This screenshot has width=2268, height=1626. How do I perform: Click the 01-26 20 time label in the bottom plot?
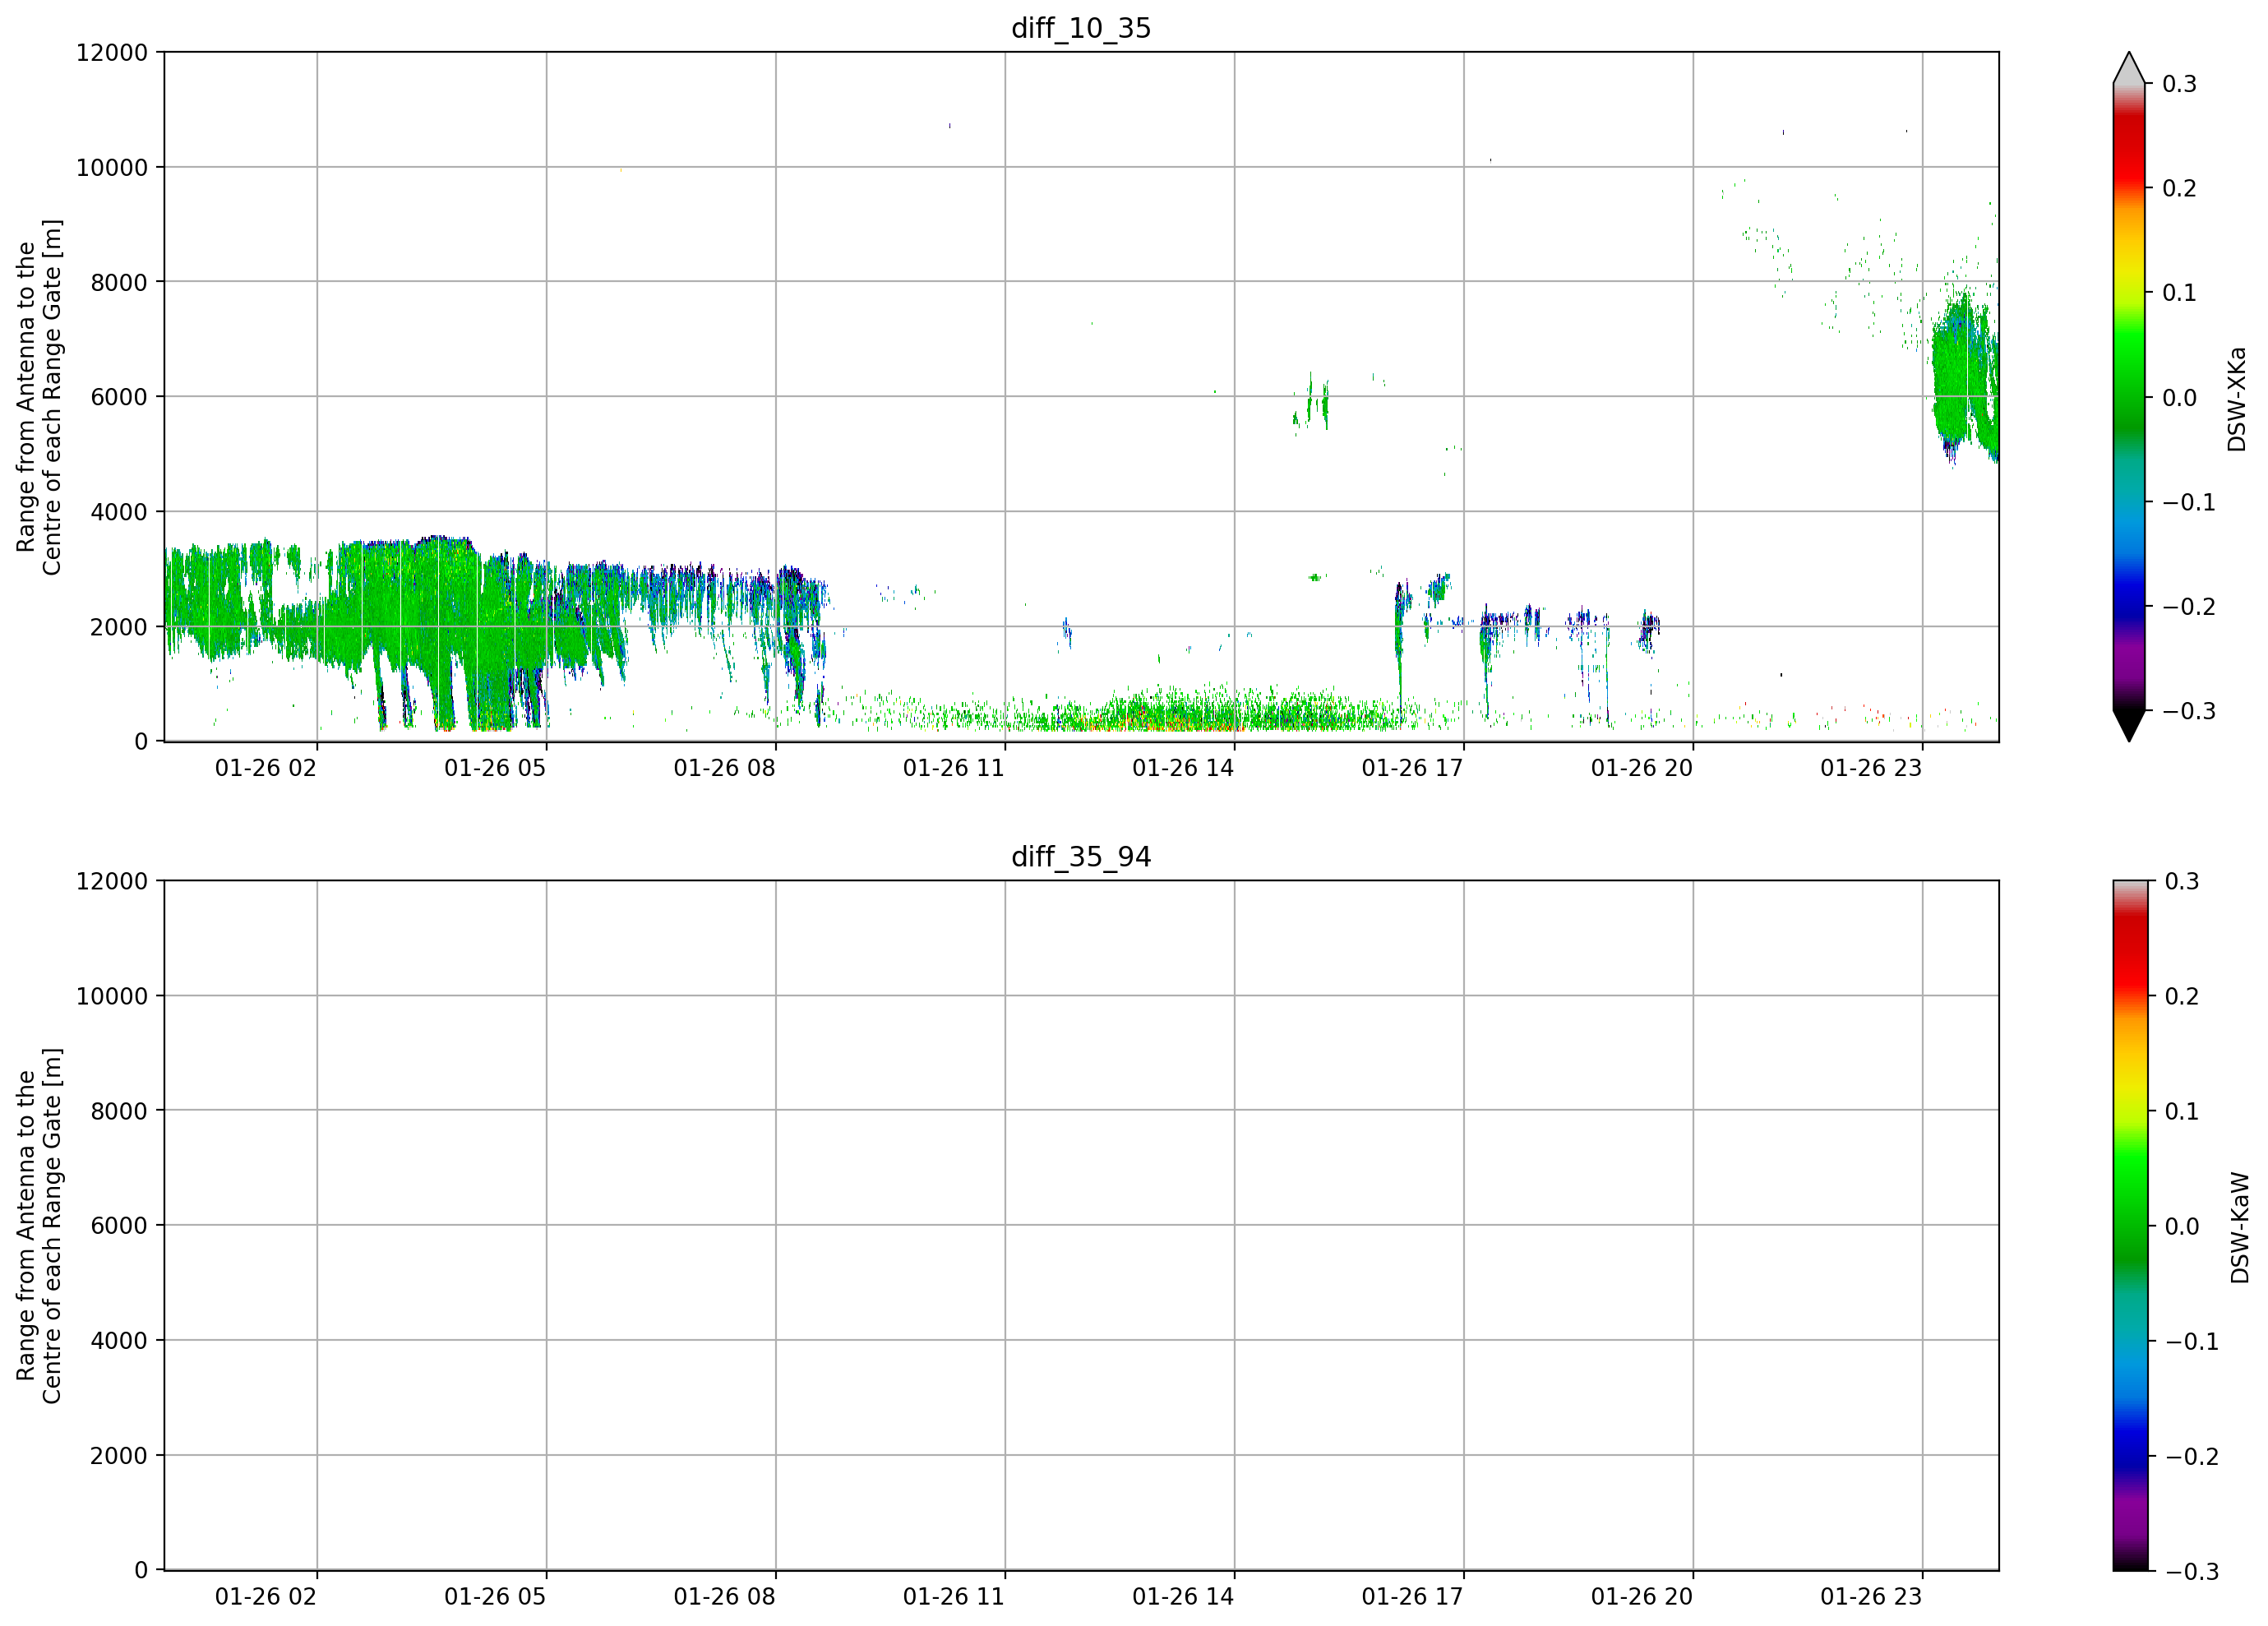point(1642,1597)
